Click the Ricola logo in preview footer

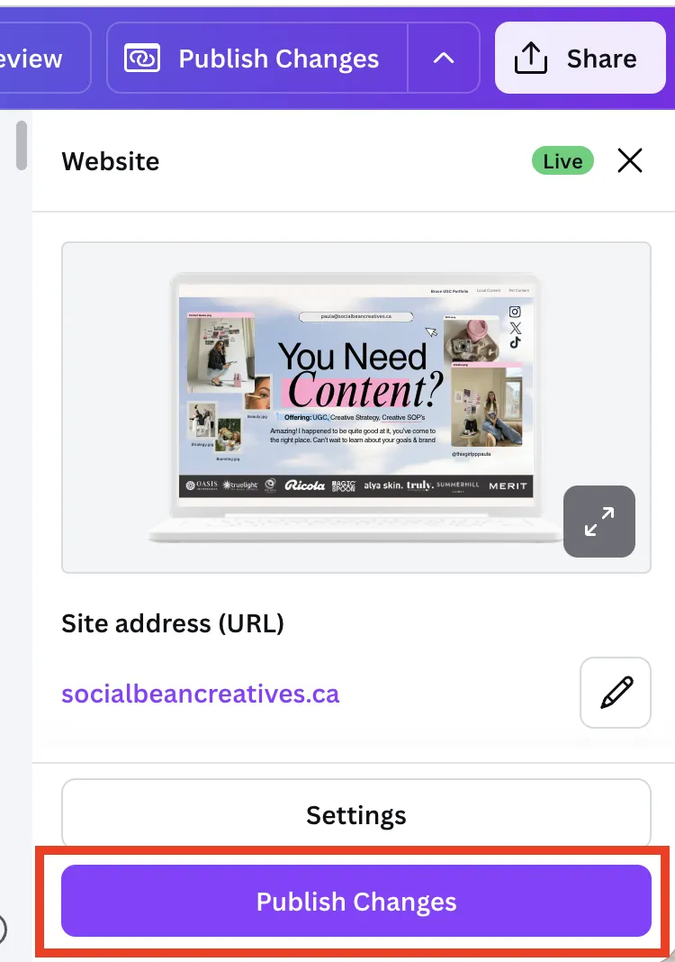tap(305, 486)
